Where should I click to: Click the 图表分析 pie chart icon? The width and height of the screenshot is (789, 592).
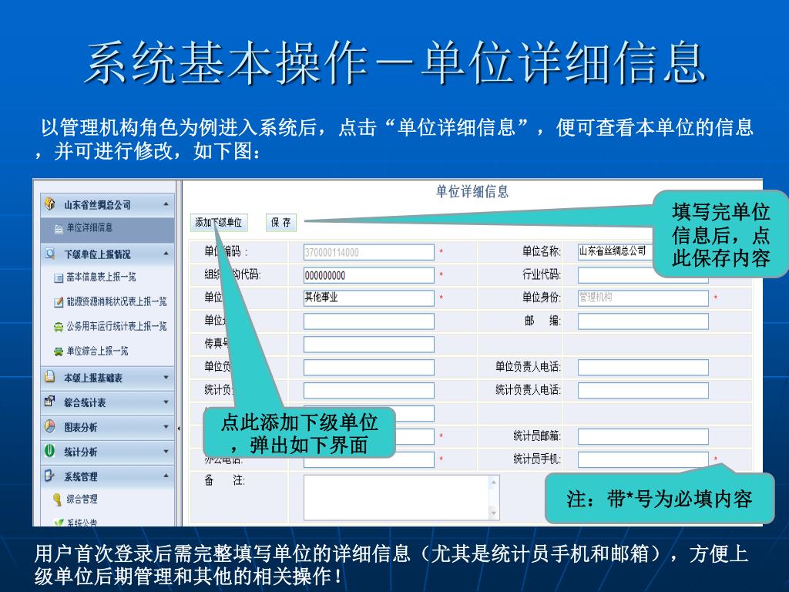point(49,425)
